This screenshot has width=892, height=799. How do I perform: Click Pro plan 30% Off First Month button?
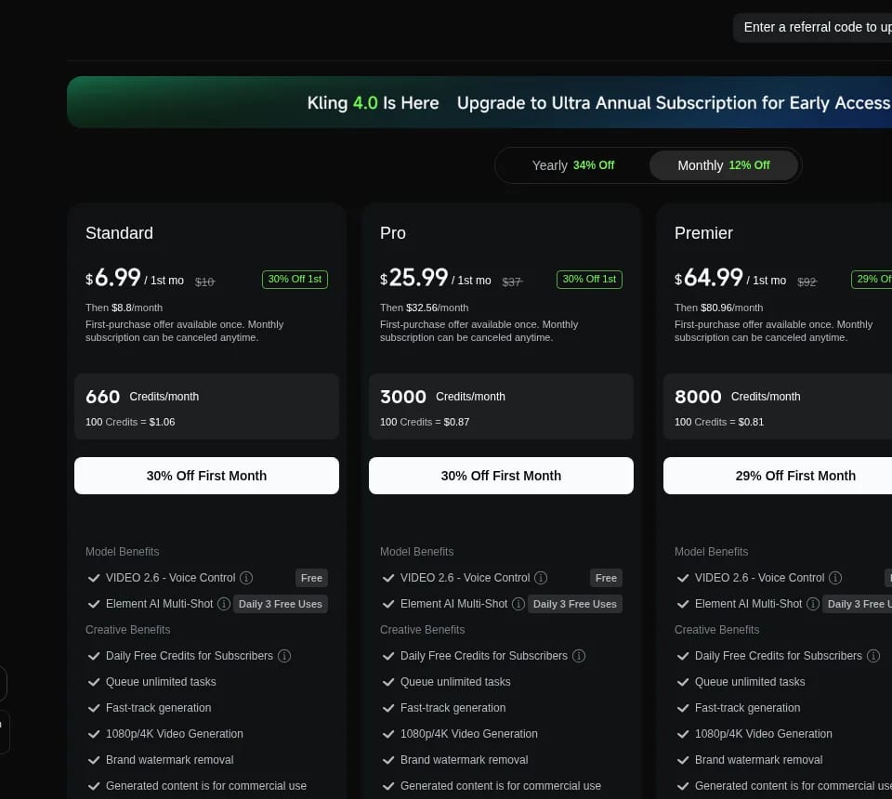[x=501, y=476]
